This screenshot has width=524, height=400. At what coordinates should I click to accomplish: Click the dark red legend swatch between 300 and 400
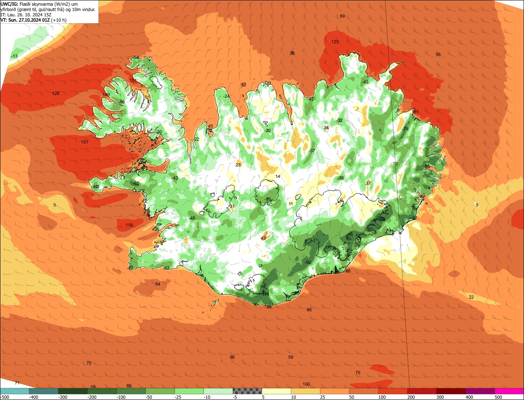pyautogui.click(x=451, y=391)
